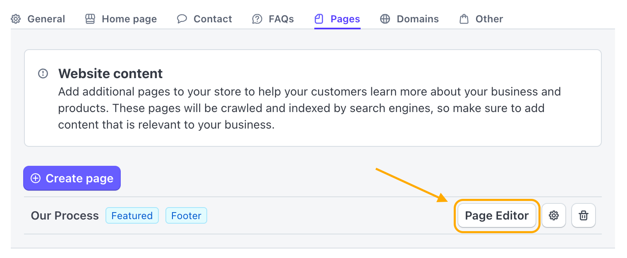Delete the Our Process page via trash icon
627x258 pixels.
[x=583, y=215]
